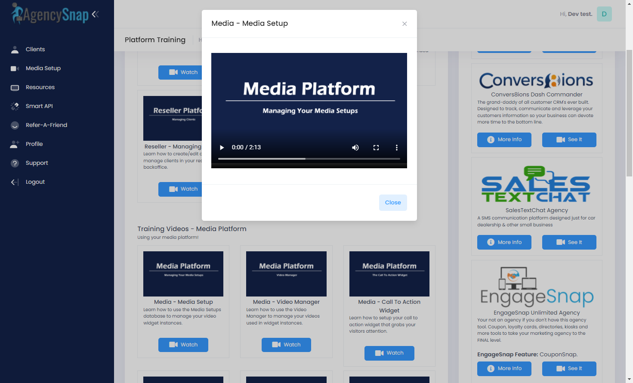Click the Support question mark icon
Viewport: 633px width, 383px height.
15,163
